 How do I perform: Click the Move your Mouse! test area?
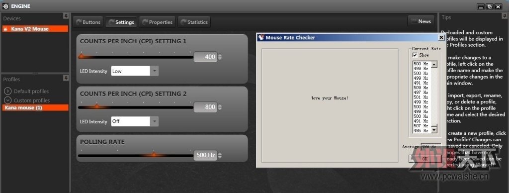tap(330, 105)
